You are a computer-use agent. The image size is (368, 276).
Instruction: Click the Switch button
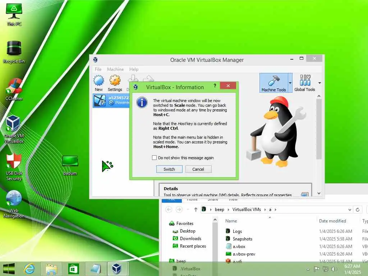tap(169, 169)
